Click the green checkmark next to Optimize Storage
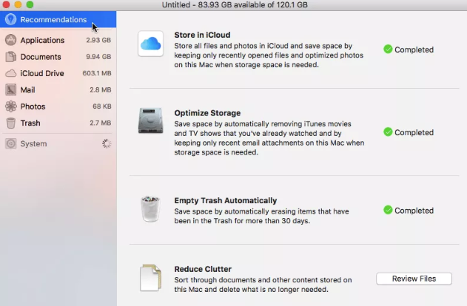This screenshot has width=467, height=306. [388, 132]
